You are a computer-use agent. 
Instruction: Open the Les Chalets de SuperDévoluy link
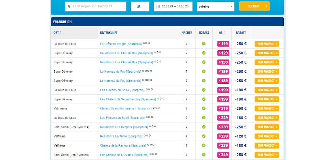coord(128,99)
